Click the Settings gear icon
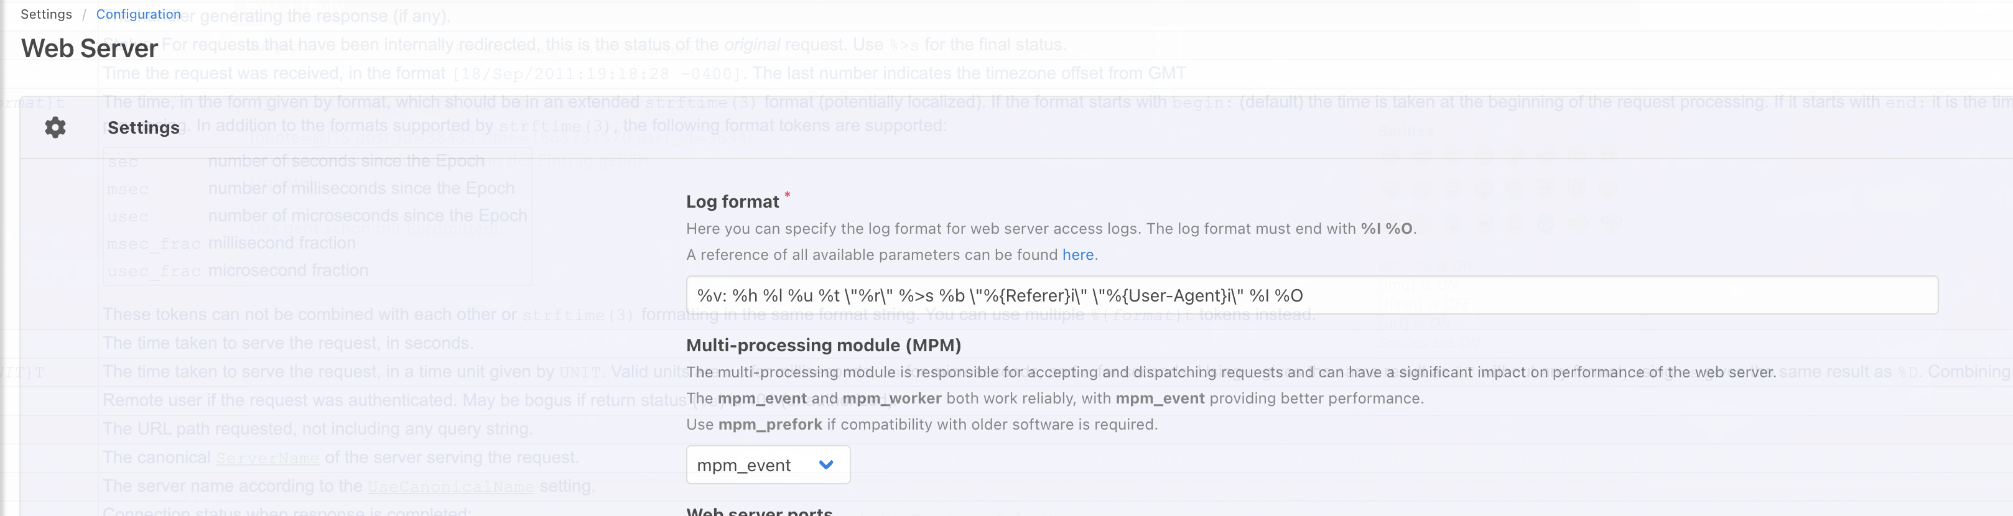Viewport: 2013px width, 516px height. (x=55, y=127)
